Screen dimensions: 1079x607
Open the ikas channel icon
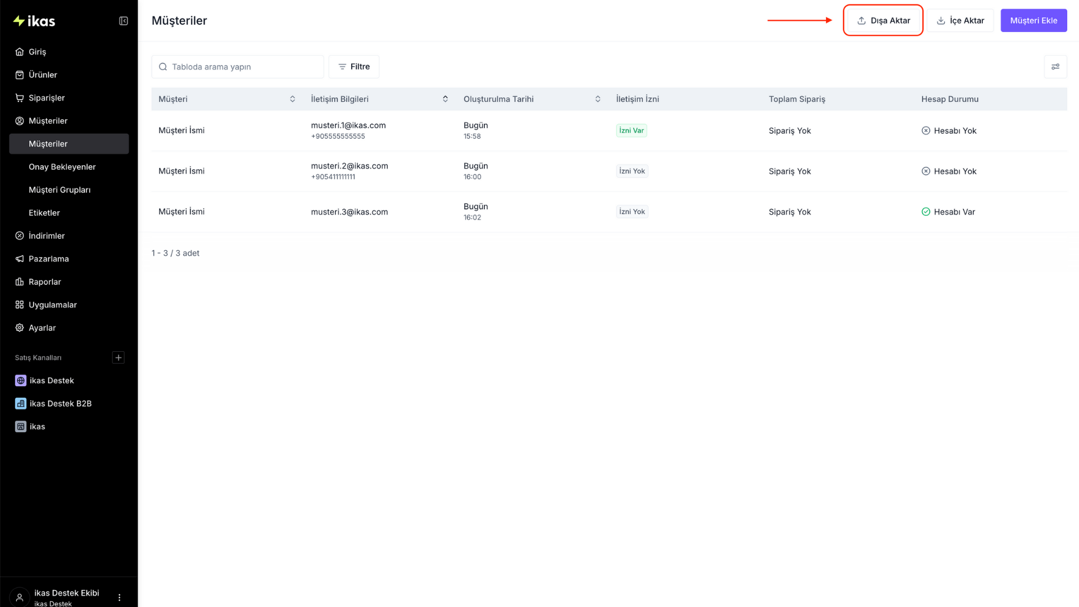click(x=21, y=427)
